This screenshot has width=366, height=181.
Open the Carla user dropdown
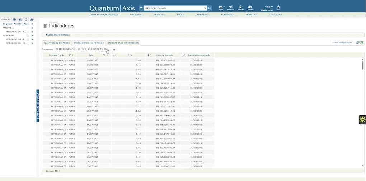click(269, 6)
